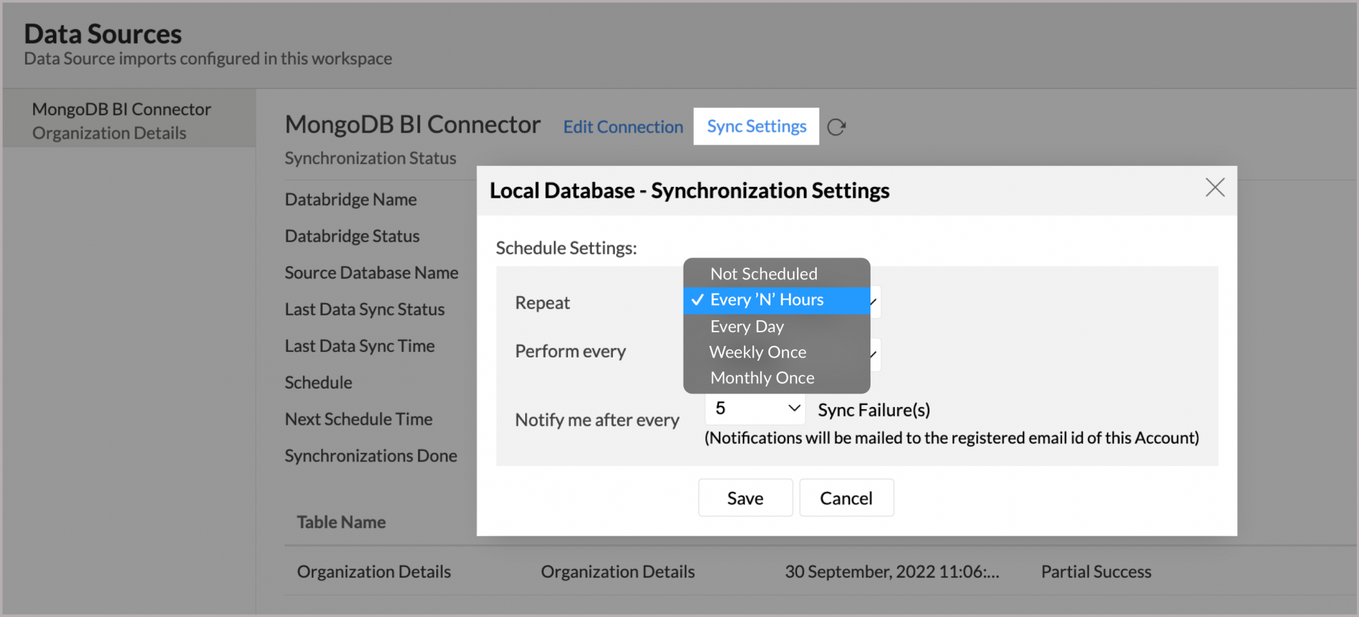Pick Monthly Once for the schedule

pos(761,378)
